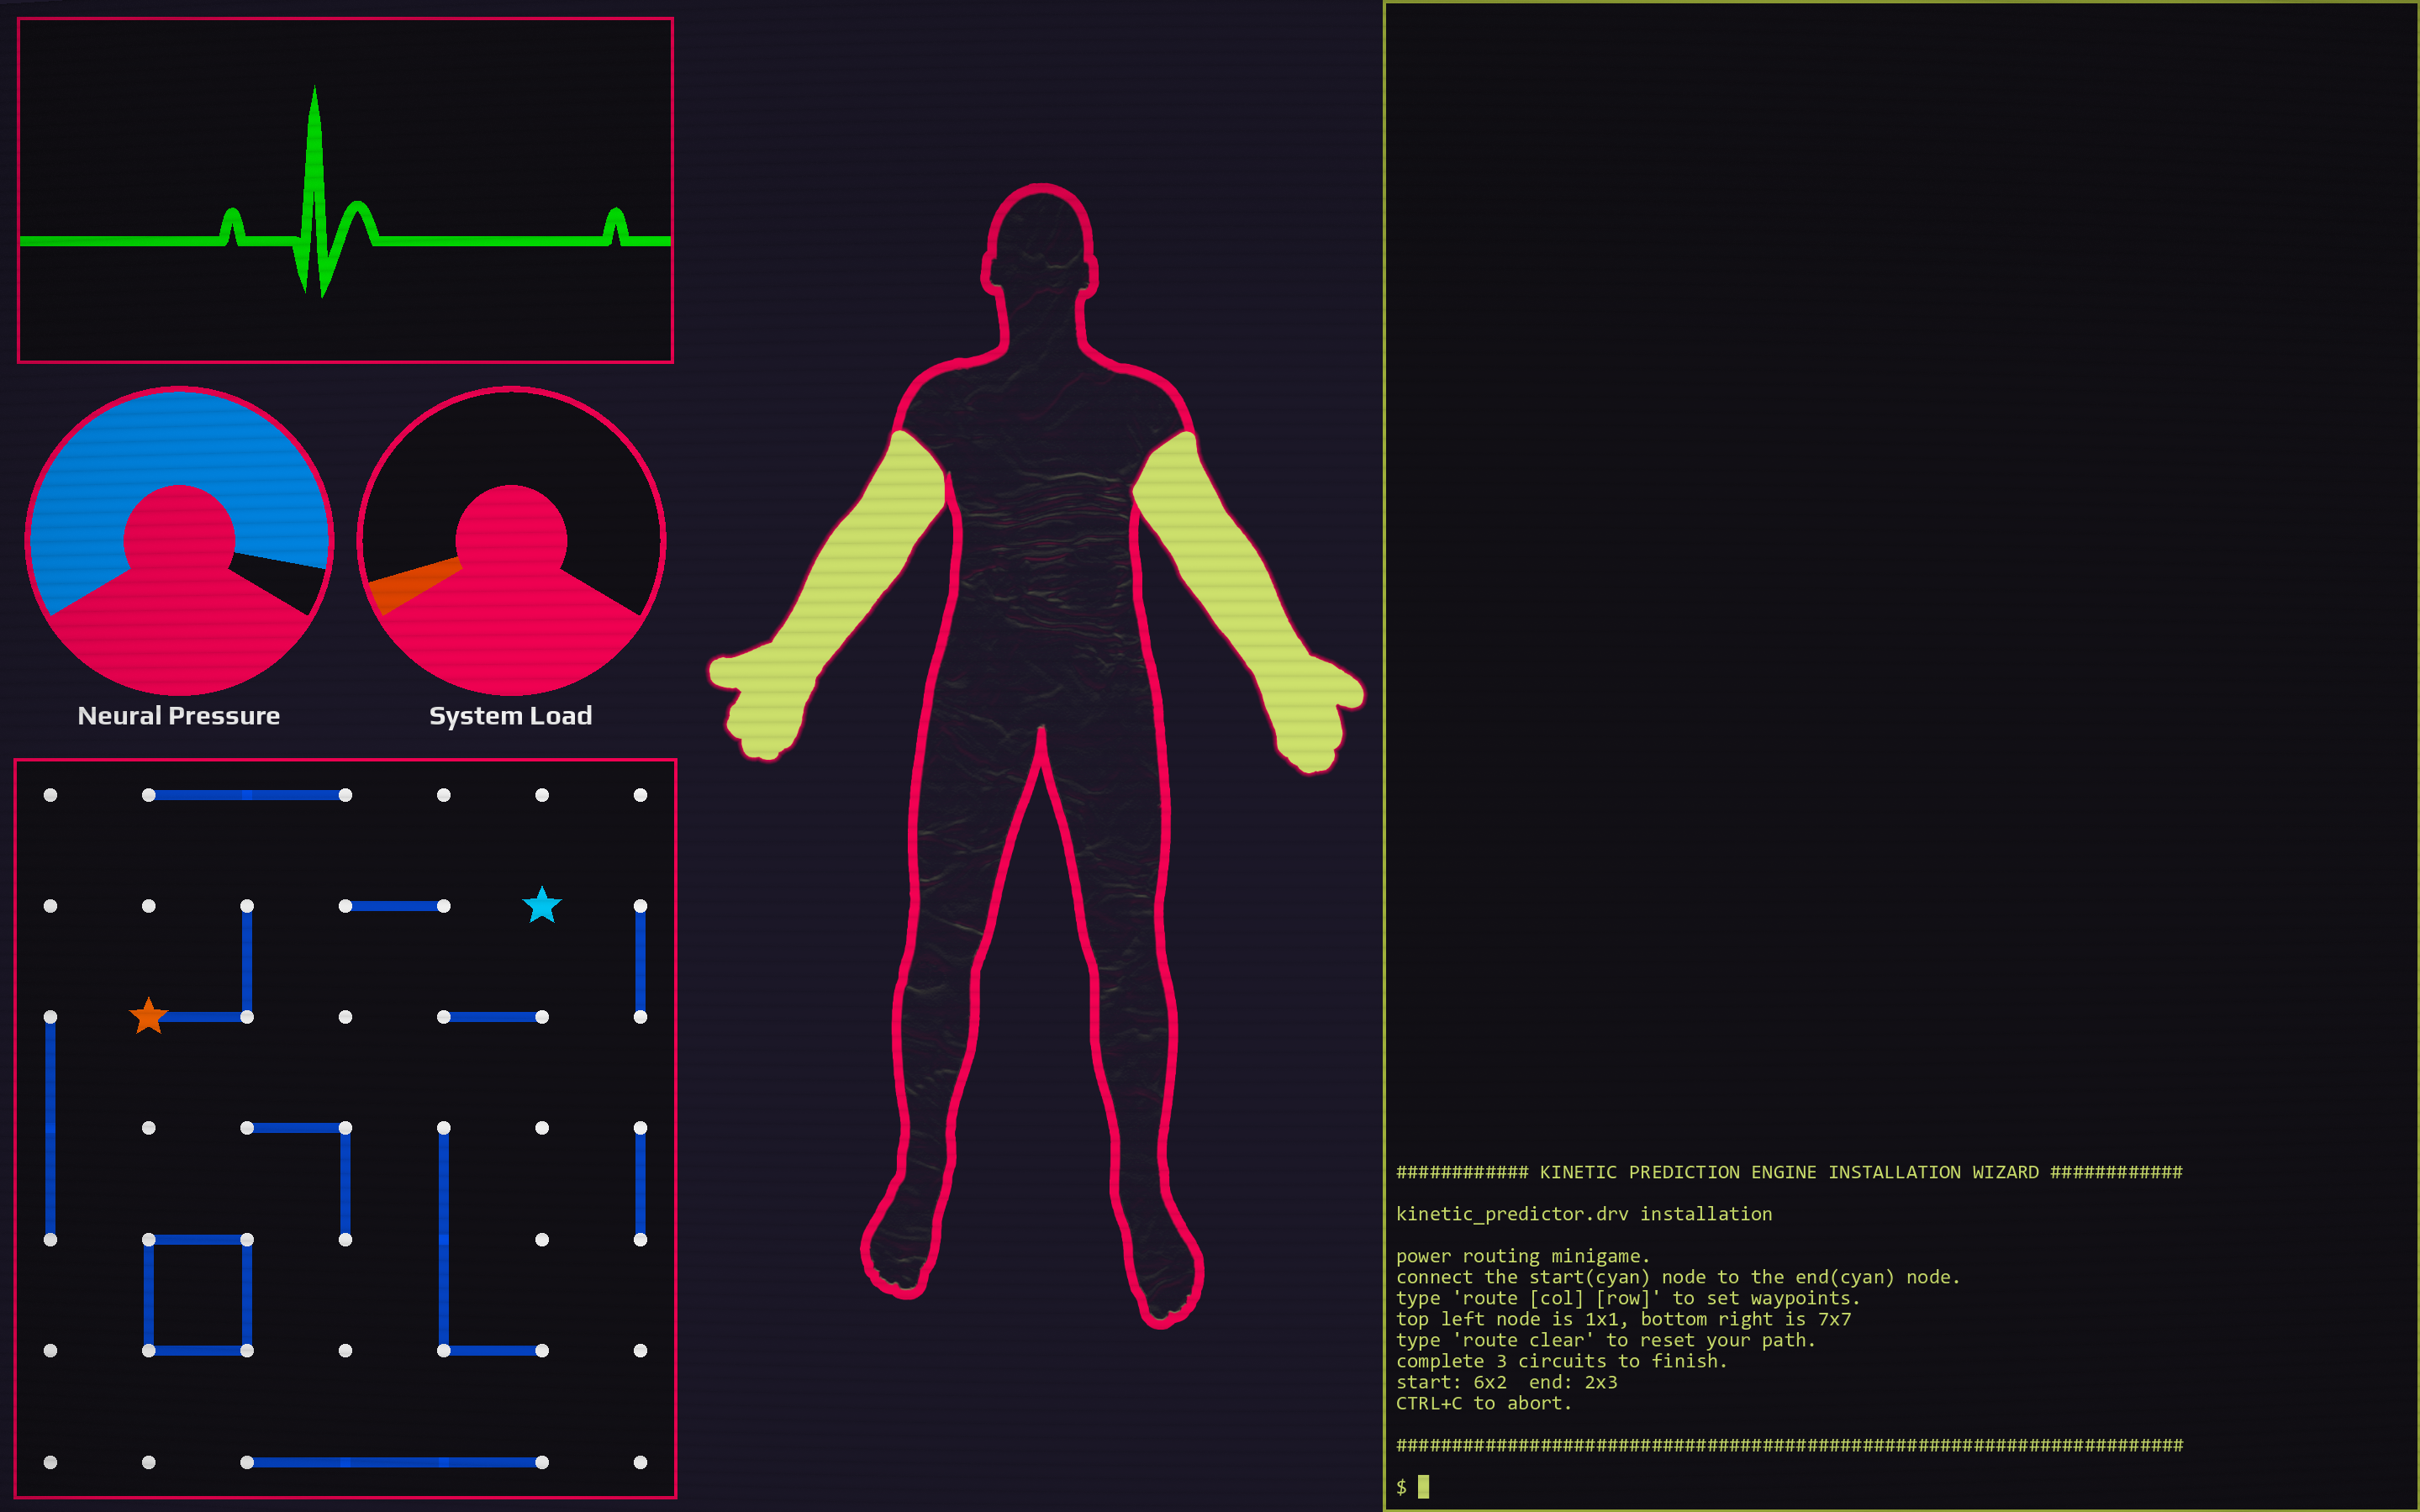Click the Neural Pressure label
Screen dimensions: 2420x1512
point(179,716)
